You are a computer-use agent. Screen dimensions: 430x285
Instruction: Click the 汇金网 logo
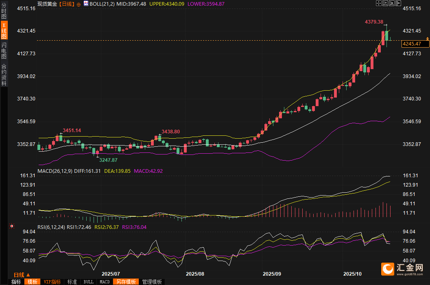[x=402, y=269]
